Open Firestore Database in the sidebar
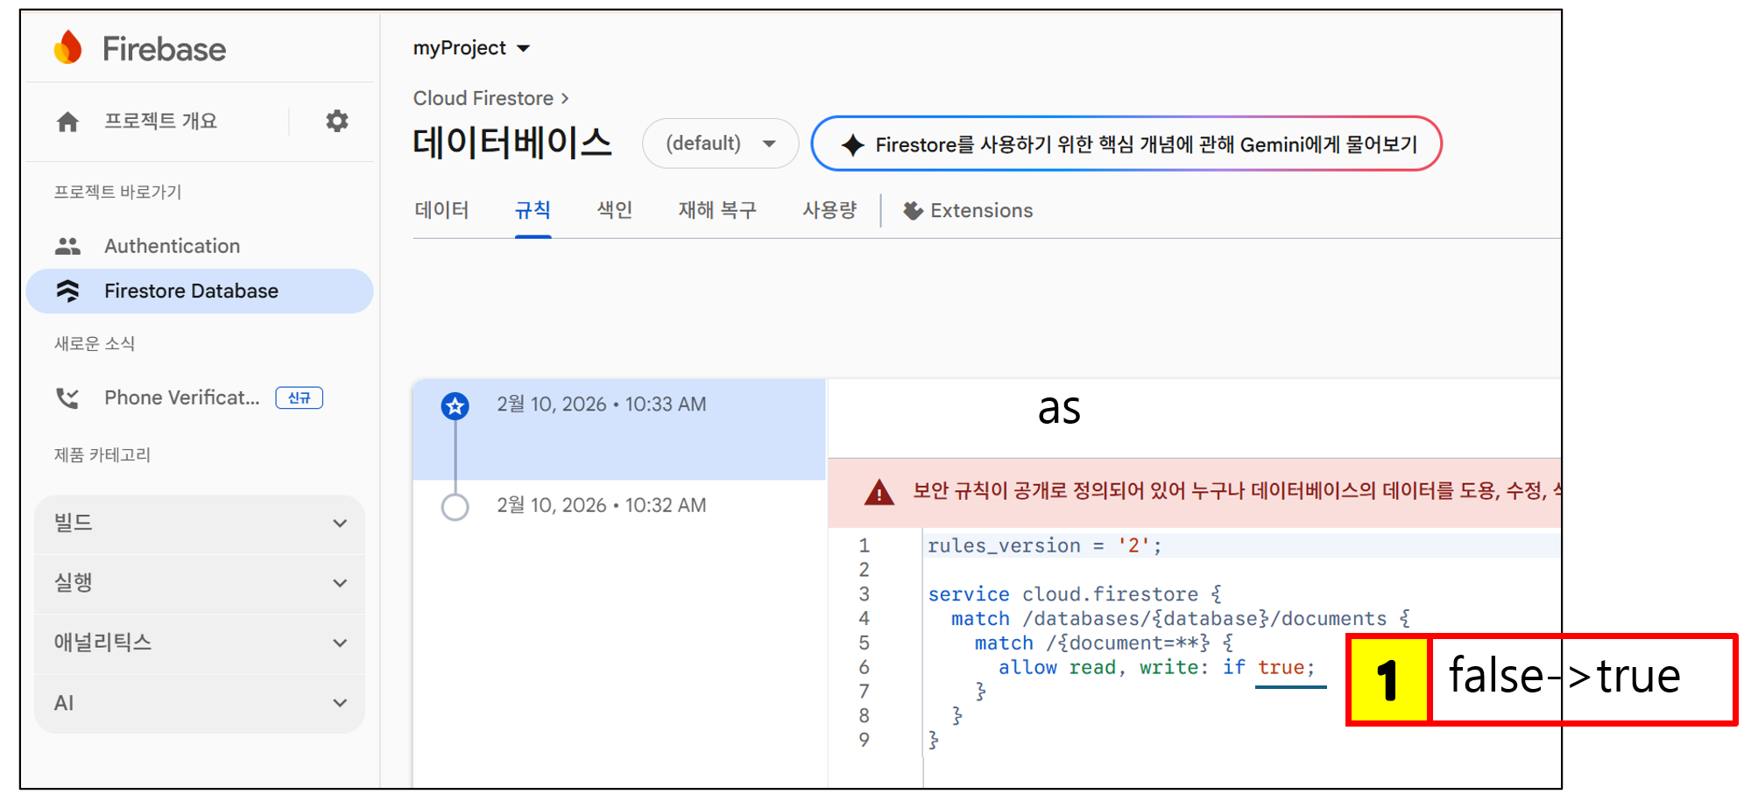Screen dimensions: 1751x794 pyautogui.click(x=200, y=291)
